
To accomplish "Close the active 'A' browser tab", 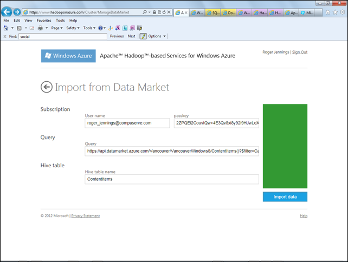I will pos(186,13).
